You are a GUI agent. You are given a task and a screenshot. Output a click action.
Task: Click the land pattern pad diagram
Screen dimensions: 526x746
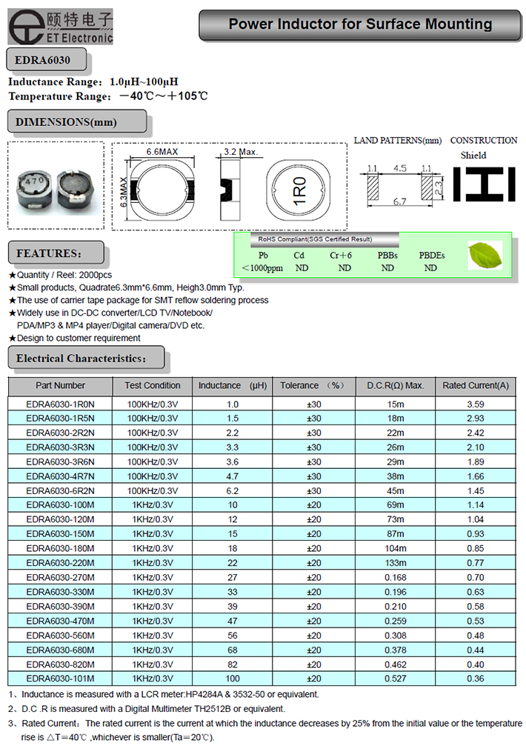click(399, 182)
